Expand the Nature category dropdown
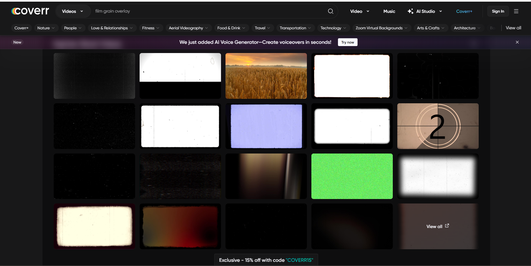Screen dimensions: 531x266 [46, 28]
